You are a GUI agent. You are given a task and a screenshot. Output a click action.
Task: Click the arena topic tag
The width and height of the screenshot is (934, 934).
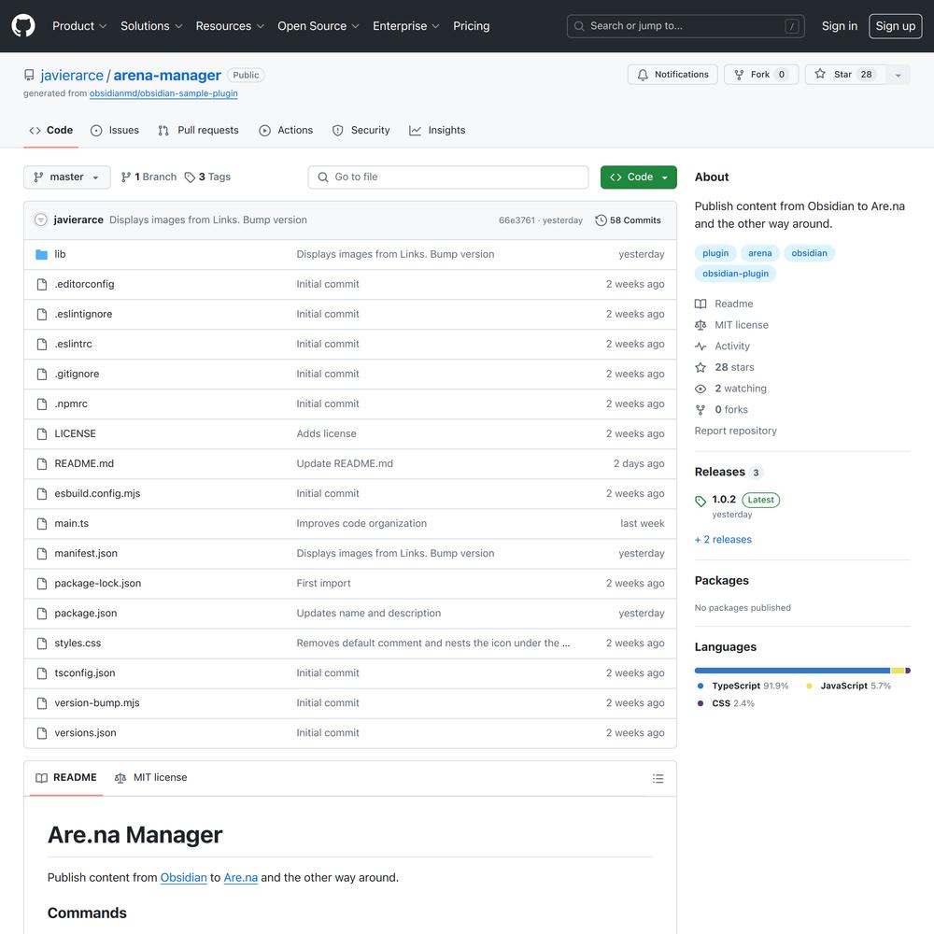coord(759,253)
